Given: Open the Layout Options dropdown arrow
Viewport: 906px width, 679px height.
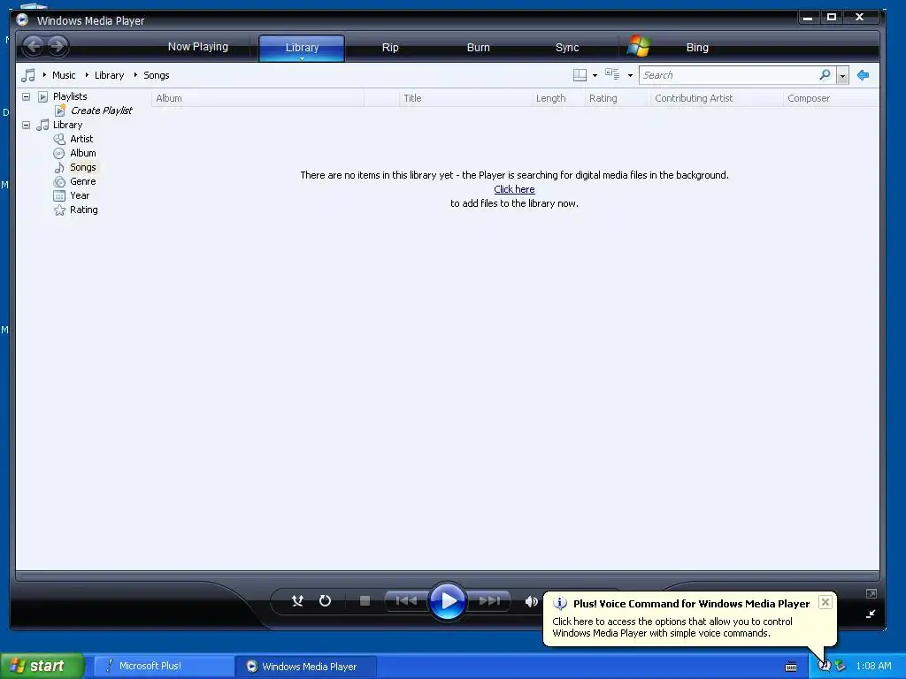Looking at the screenshot, I should pyautogui.click(x=595, y=76).
